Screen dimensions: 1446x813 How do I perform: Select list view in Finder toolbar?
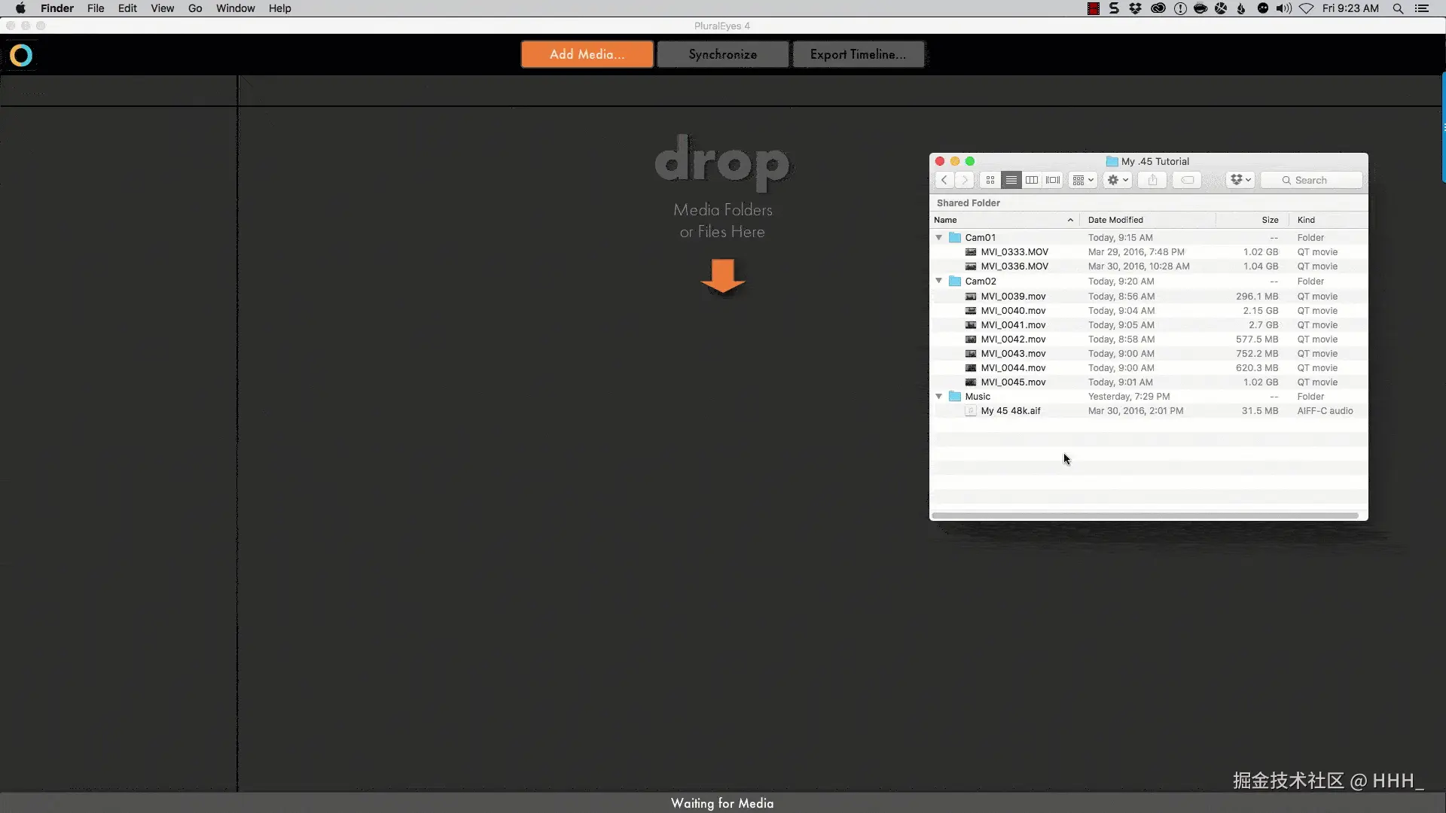pos(1011,180)
